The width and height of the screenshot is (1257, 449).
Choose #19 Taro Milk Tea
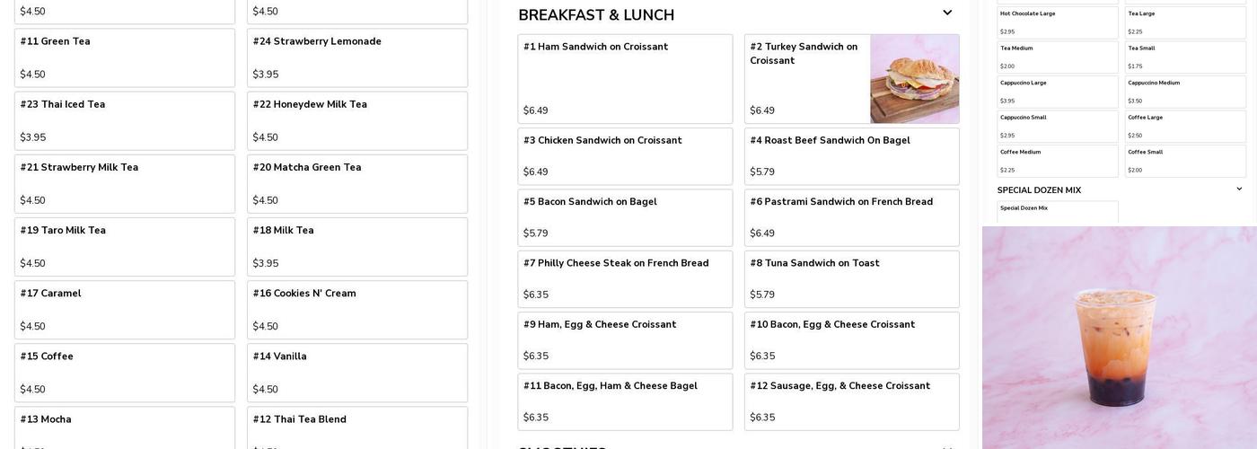[x=125, y=247]
